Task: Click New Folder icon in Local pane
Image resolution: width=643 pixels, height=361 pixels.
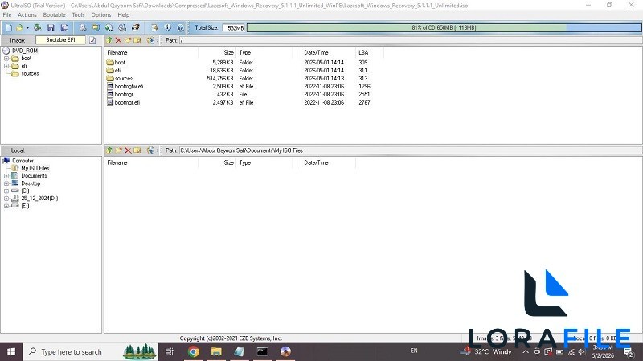Action: click(x=118, y=150)
